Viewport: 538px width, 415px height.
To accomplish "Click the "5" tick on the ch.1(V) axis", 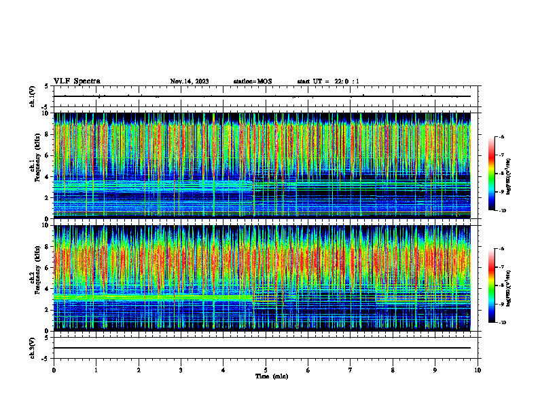I will click(47, 86).
